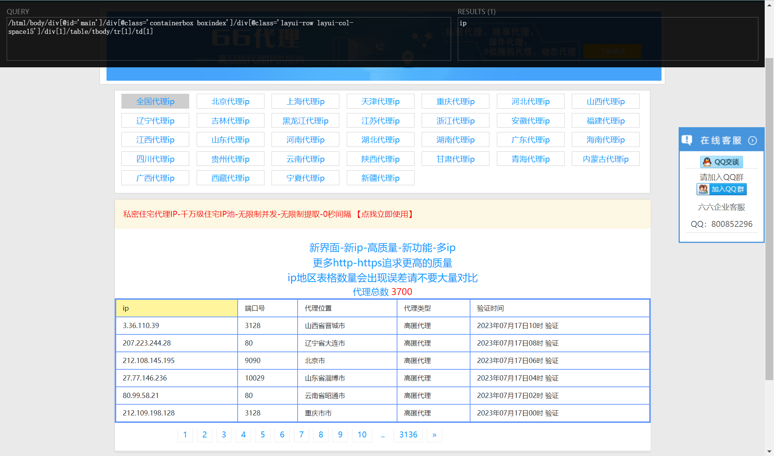The height and width of the screenshot is (456, 774).
Task: Click the » next page button
Action: tap(434, 434)
